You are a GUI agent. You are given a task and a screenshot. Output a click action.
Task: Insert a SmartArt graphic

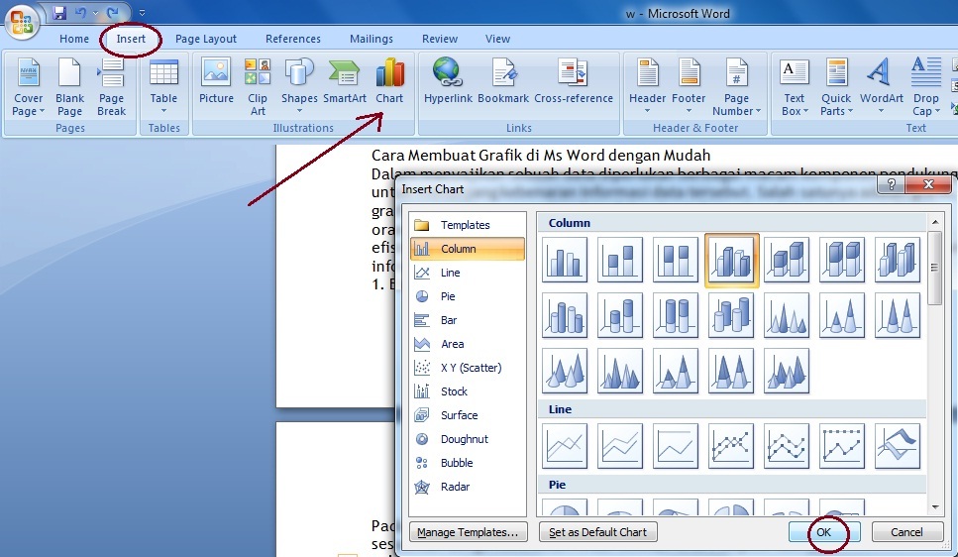345,80
